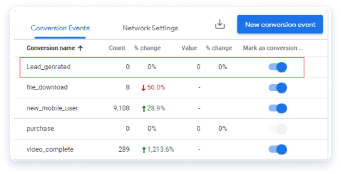Toggle video_complete conversion switch
The width and height of the screenshot is (341, 174).
(278, 150)
